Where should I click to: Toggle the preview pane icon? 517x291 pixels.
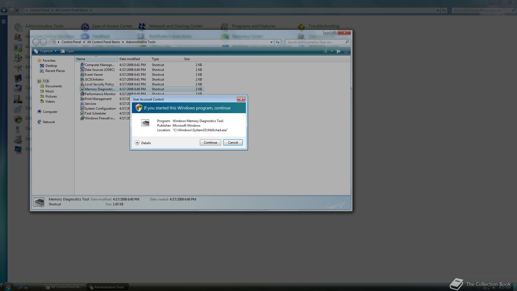[x=339, y=51]
